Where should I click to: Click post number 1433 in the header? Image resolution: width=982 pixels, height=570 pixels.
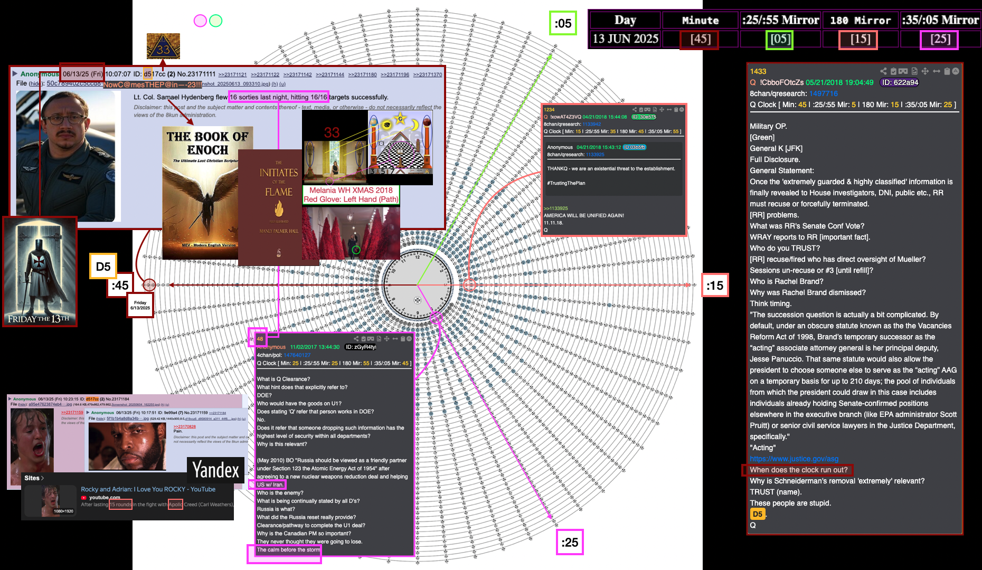click(758, 71)
